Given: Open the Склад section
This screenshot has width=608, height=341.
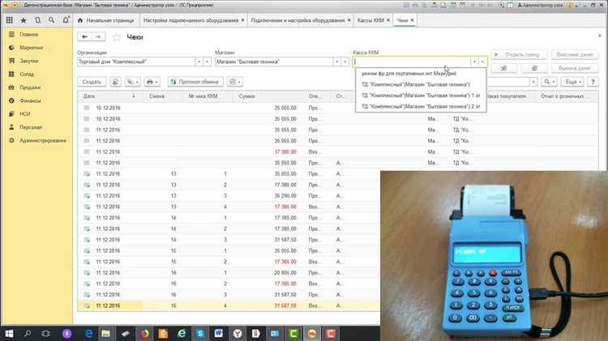Looking at the screenshot, I should 27,74.
